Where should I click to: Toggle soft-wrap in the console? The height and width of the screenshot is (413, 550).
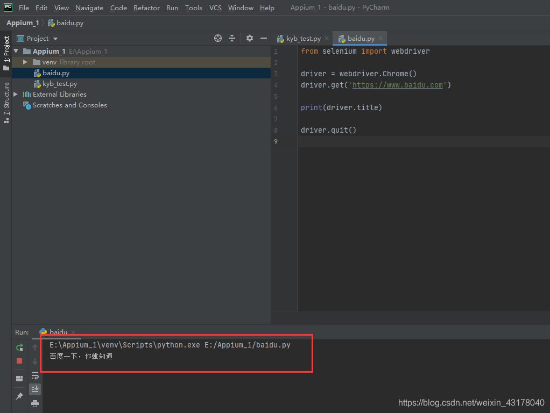tap(35, 376)
